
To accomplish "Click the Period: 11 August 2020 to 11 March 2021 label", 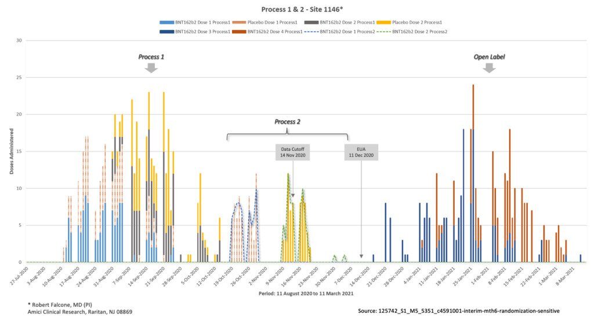I will tap(306, 294).
